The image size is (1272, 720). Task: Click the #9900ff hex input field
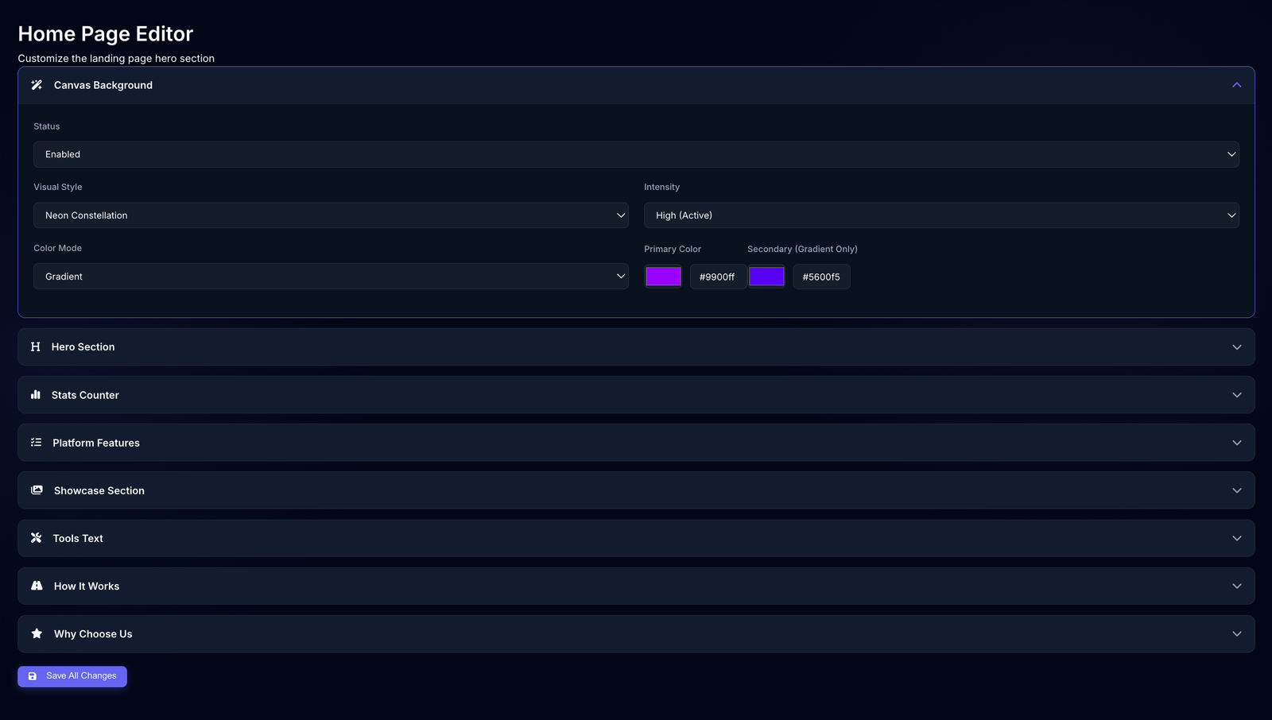(717, 276)
